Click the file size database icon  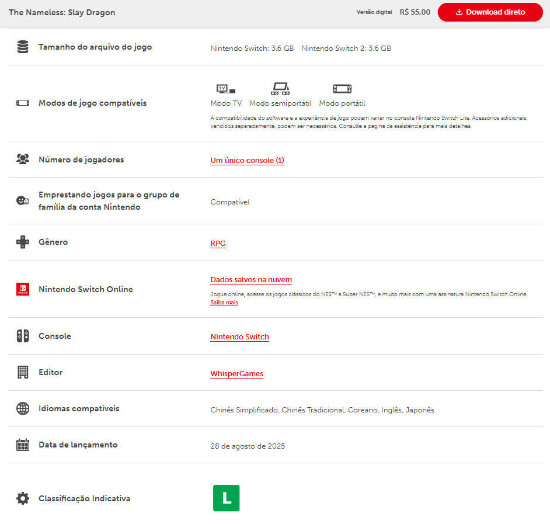coord(23,47)
